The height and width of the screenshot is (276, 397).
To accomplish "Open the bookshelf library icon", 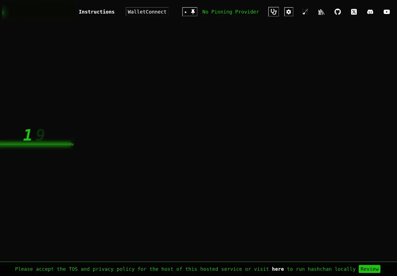I will 321,12.
